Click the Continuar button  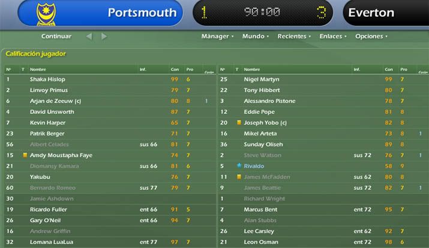coord(56,37)
